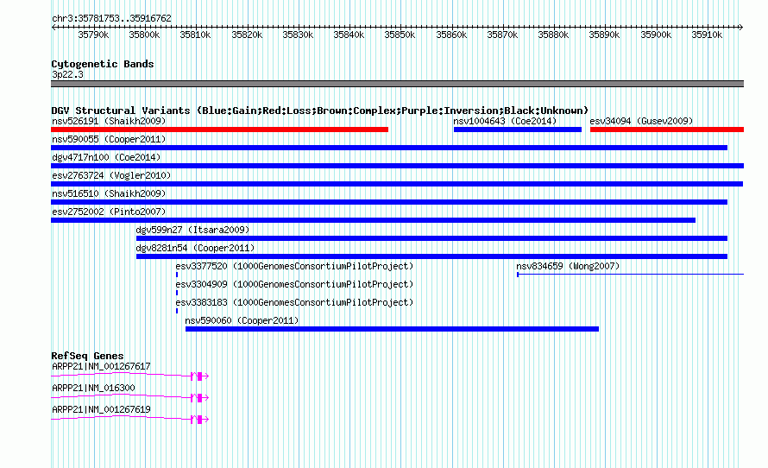This screenshot has height=468, width=768.
Task: Click the blue dgv4717n100 variant bar
Action: point(397,166)
